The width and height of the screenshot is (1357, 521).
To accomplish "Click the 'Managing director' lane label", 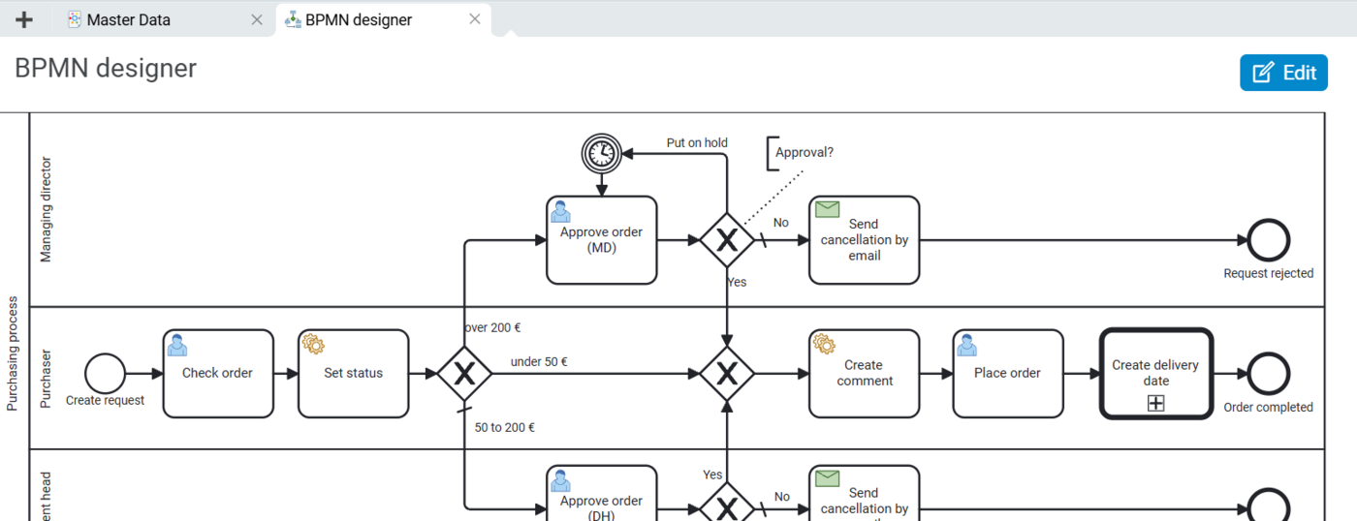I will pyautogui.click(x=46, y=210).
